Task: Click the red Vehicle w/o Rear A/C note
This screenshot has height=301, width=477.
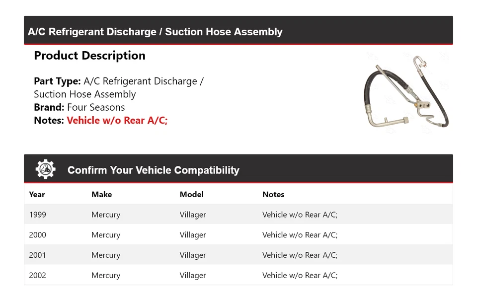Action: pos(117,120)
